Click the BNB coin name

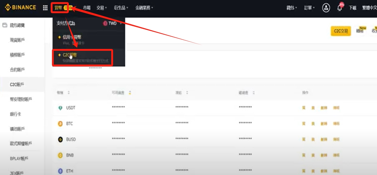tap(70, 155)
